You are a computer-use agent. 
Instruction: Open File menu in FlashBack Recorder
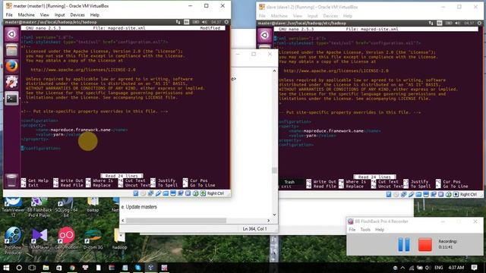click(x=352, y=229)
